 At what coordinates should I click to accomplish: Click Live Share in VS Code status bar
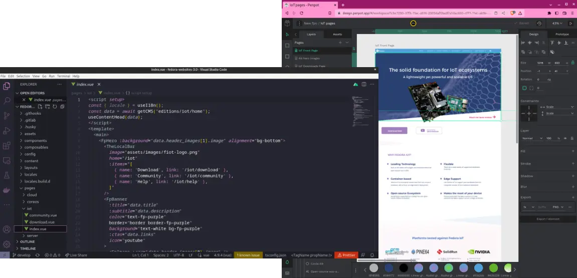pos(76,255)
